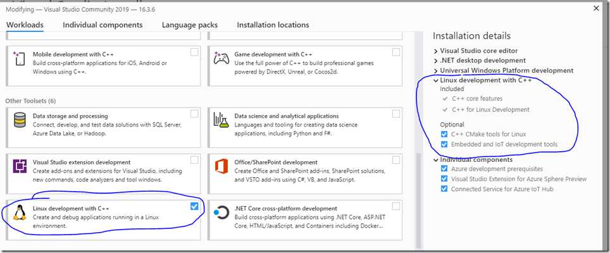Viewport: 610px width, 253px height.
Task: Uncheck Embedded and IoT development tools option
Action: pyautogui.click(x=444, y=145)
